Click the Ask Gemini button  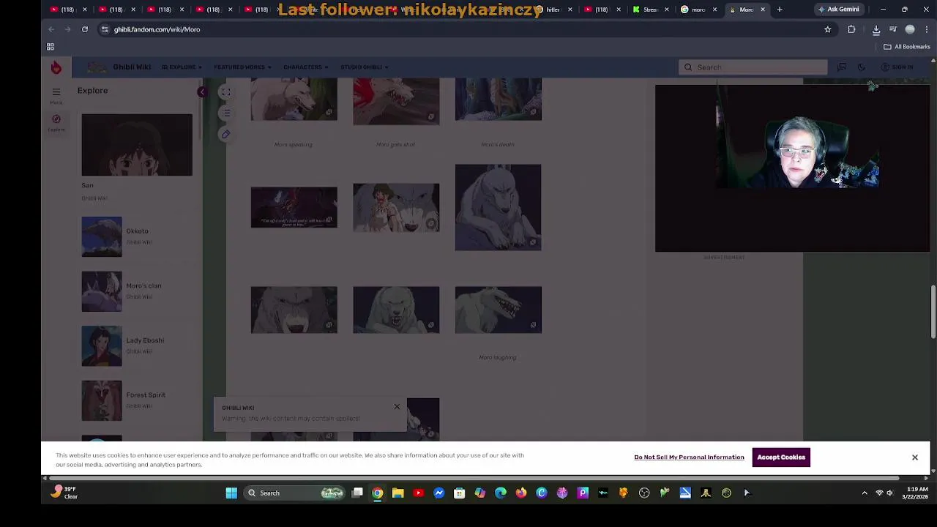point(839,10)
